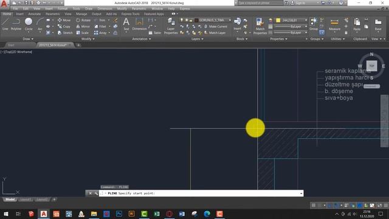Open the Format menu

point(63,9)
